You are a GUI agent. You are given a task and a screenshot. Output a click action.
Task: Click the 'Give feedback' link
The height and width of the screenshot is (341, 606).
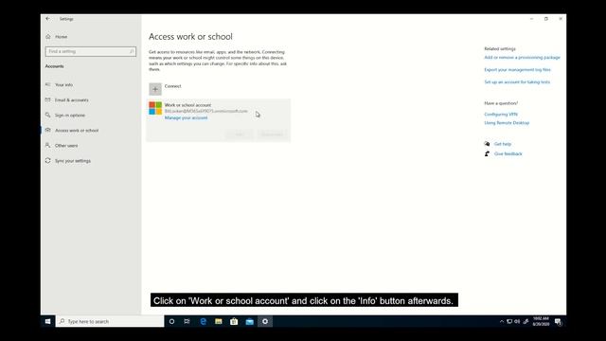pyautogui.click(x=508, y=153)
